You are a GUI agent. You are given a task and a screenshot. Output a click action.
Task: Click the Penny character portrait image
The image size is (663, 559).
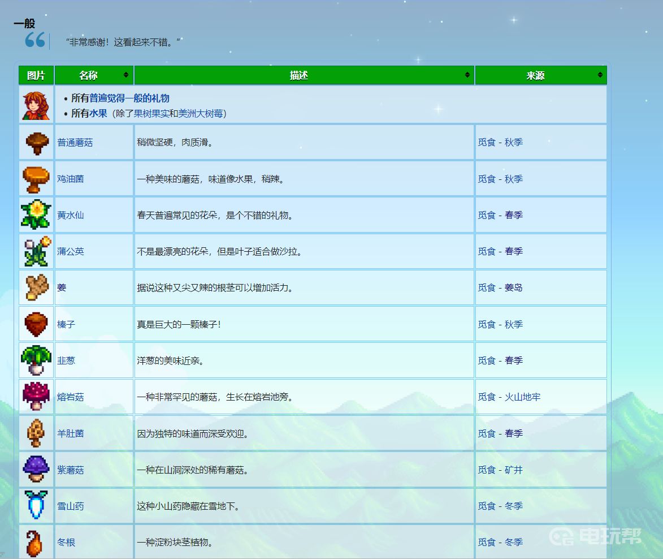tap(36, 105)
